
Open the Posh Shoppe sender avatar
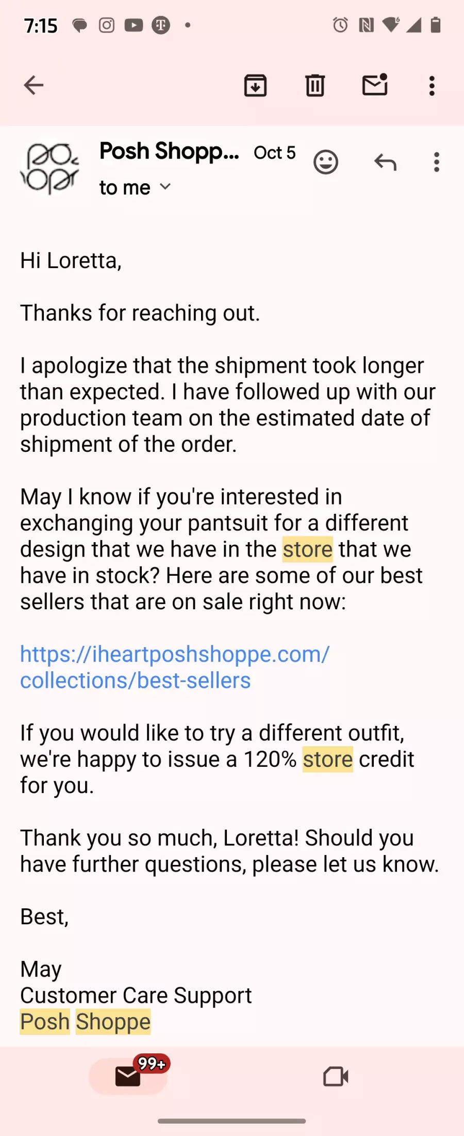tap(49, 168)
